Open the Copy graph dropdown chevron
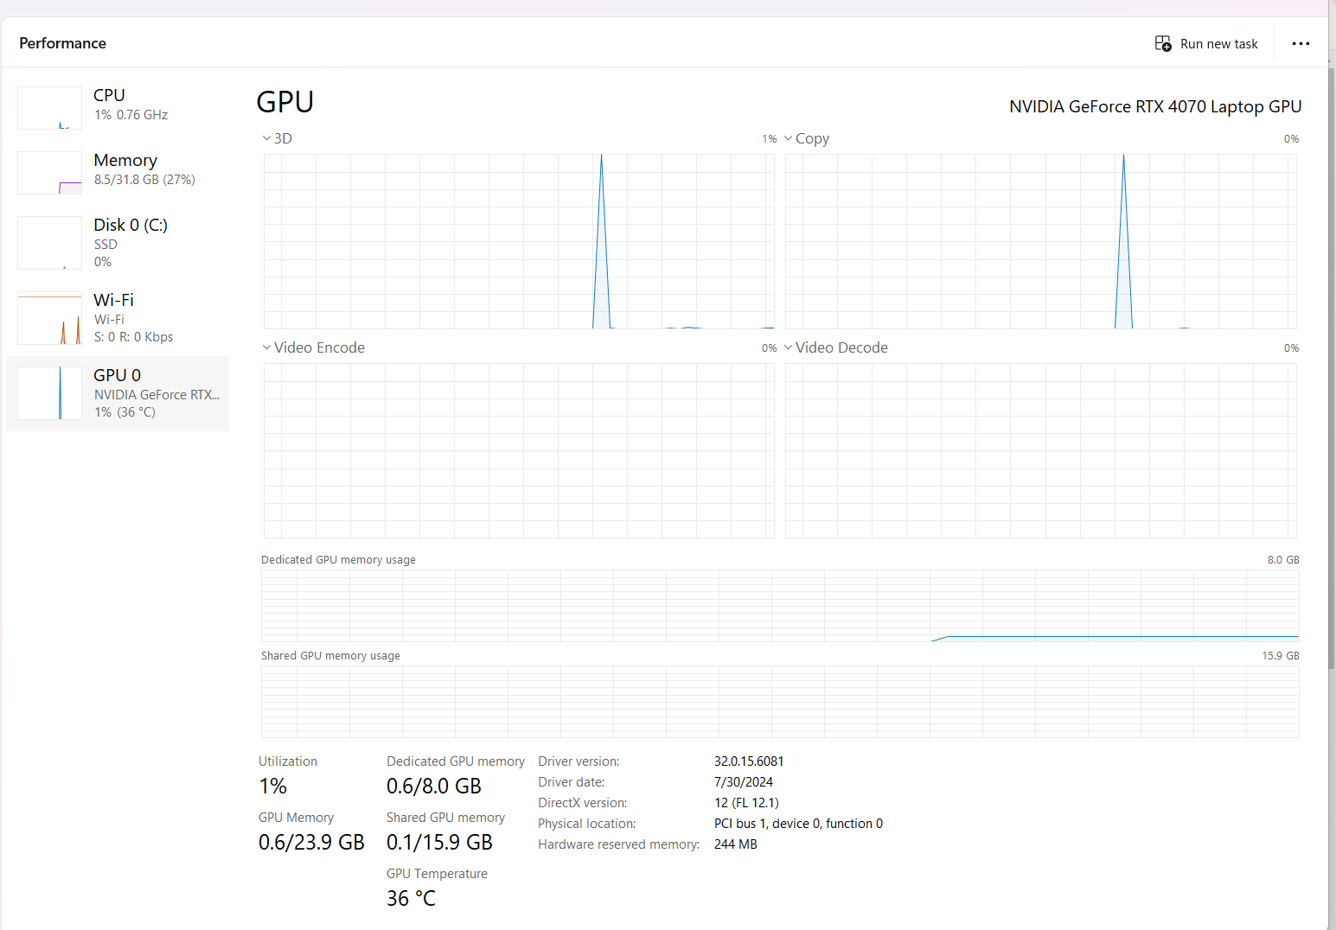Screen dimensions: 1336x930 click(788, 138)
